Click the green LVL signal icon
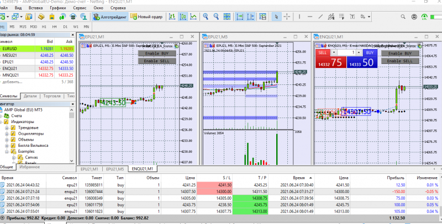 click(424, 17)
